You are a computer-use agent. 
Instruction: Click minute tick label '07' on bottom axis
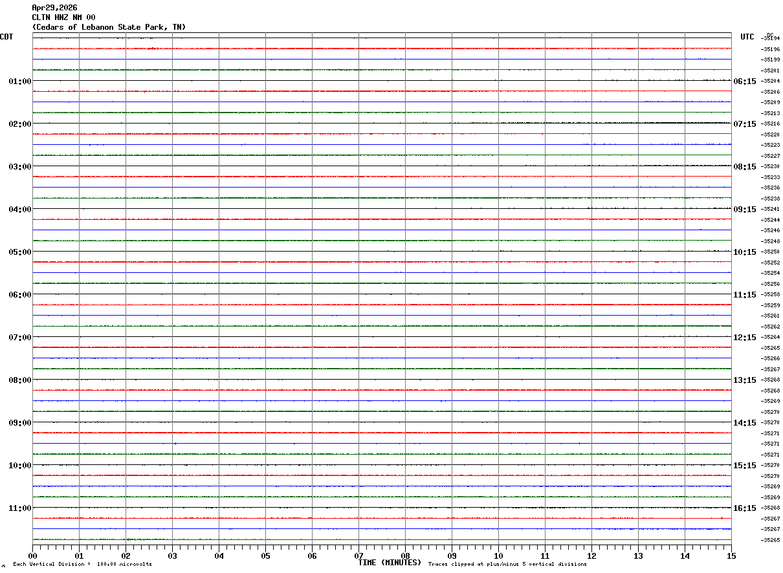pos(358,556)
